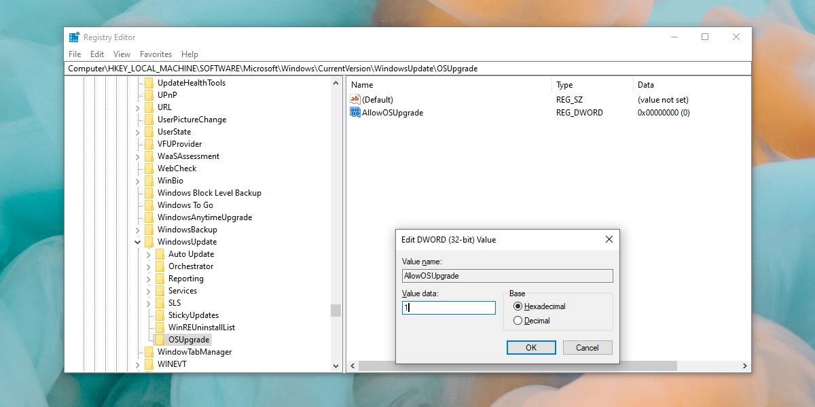Click the folder icon next to Services
This screenshot has height=407, width=815.
(x=159, y=290)
